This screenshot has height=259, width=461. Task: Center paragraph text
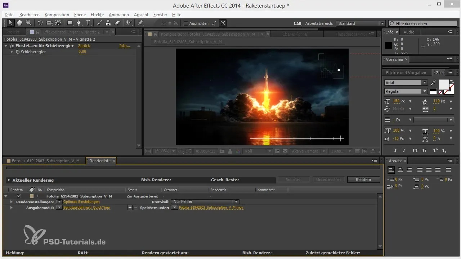pos(400,170)
